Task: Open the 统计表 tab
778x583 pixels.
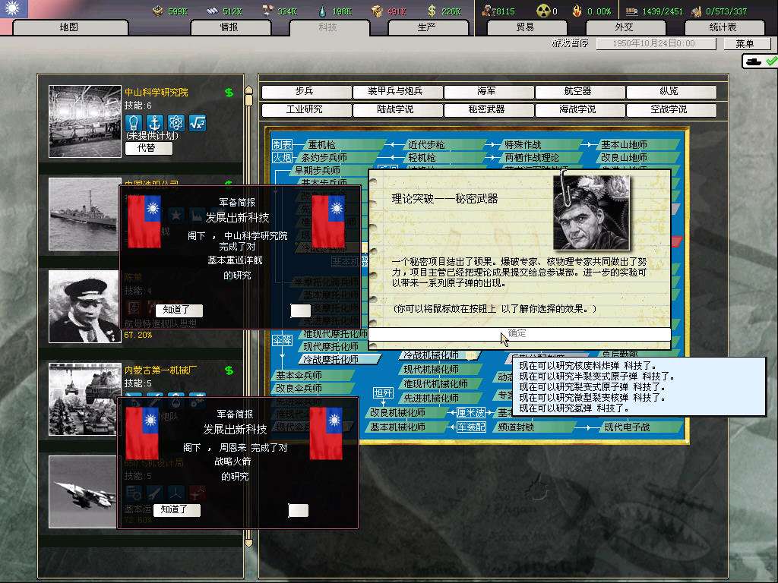Action: [x=723, y=27]
